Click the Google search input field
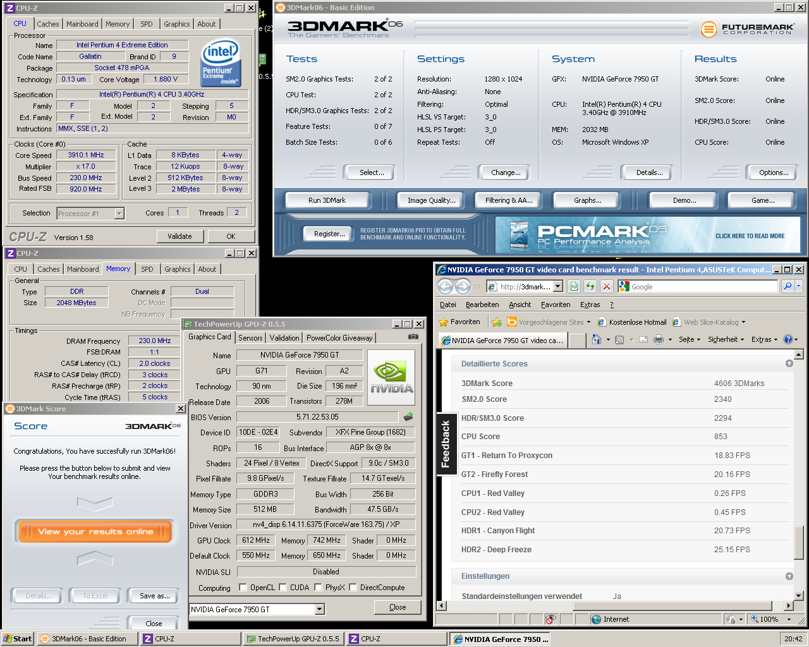This screenshot has height=647, width=809. click(698, 286)
